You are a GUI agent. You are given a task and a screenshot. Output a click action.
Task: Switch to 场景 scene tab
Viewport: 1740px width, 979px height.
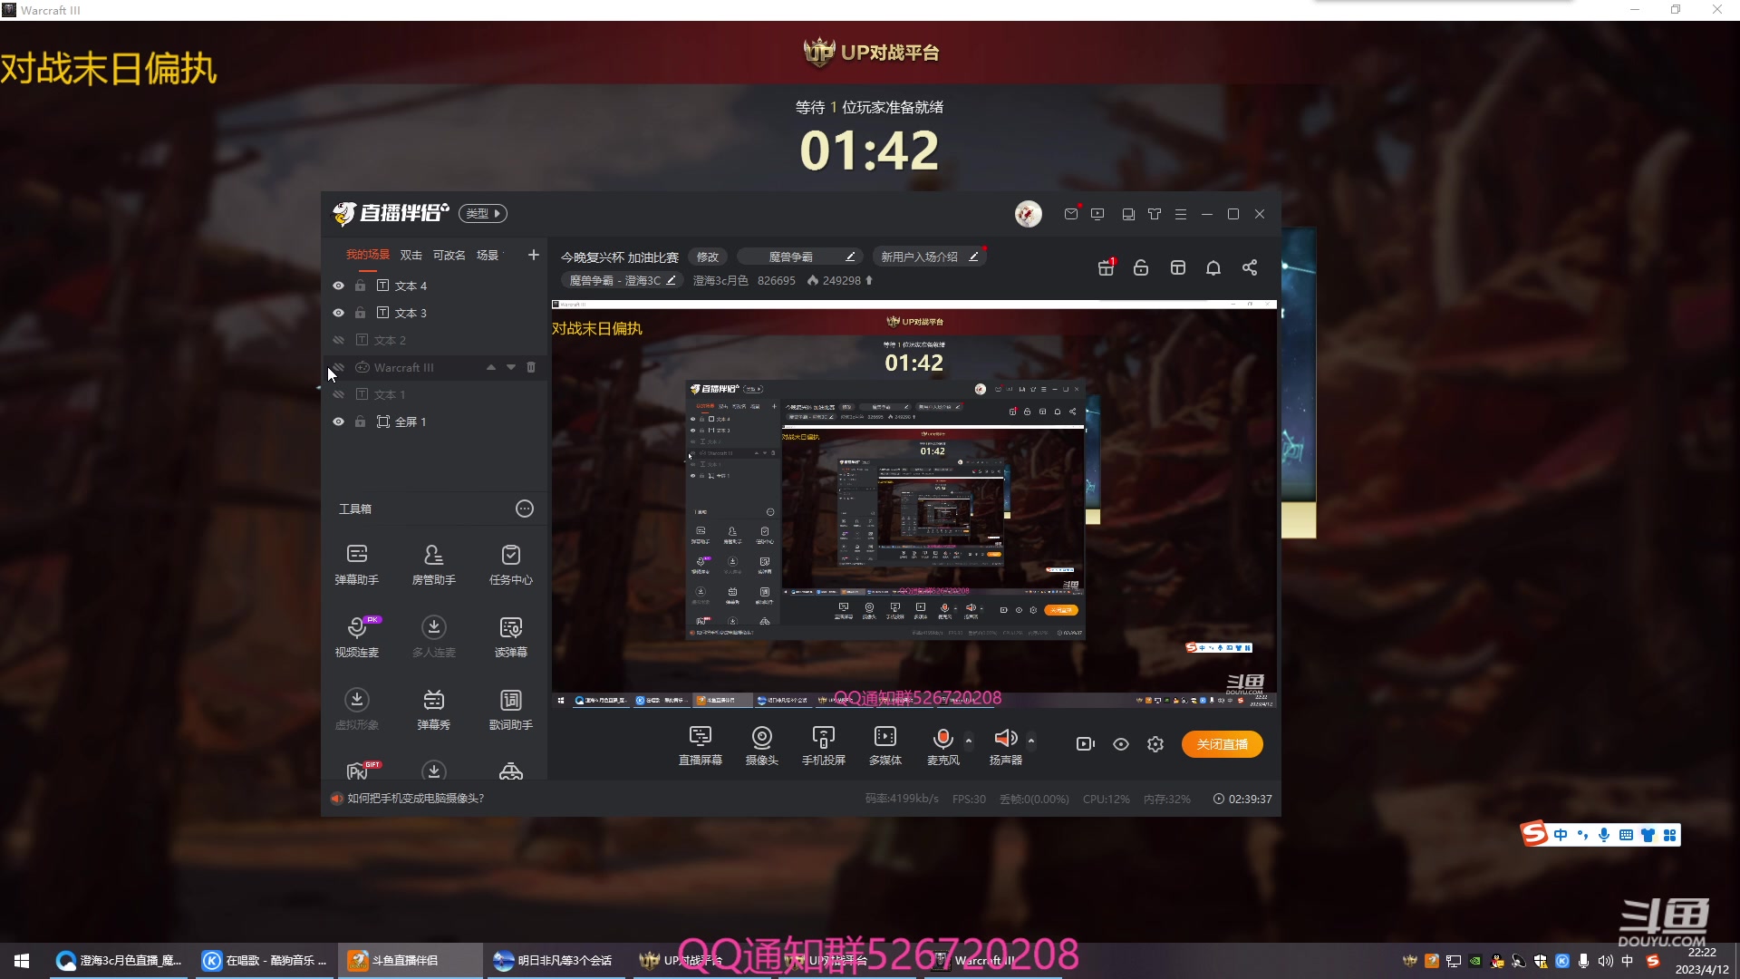[488, 255]
